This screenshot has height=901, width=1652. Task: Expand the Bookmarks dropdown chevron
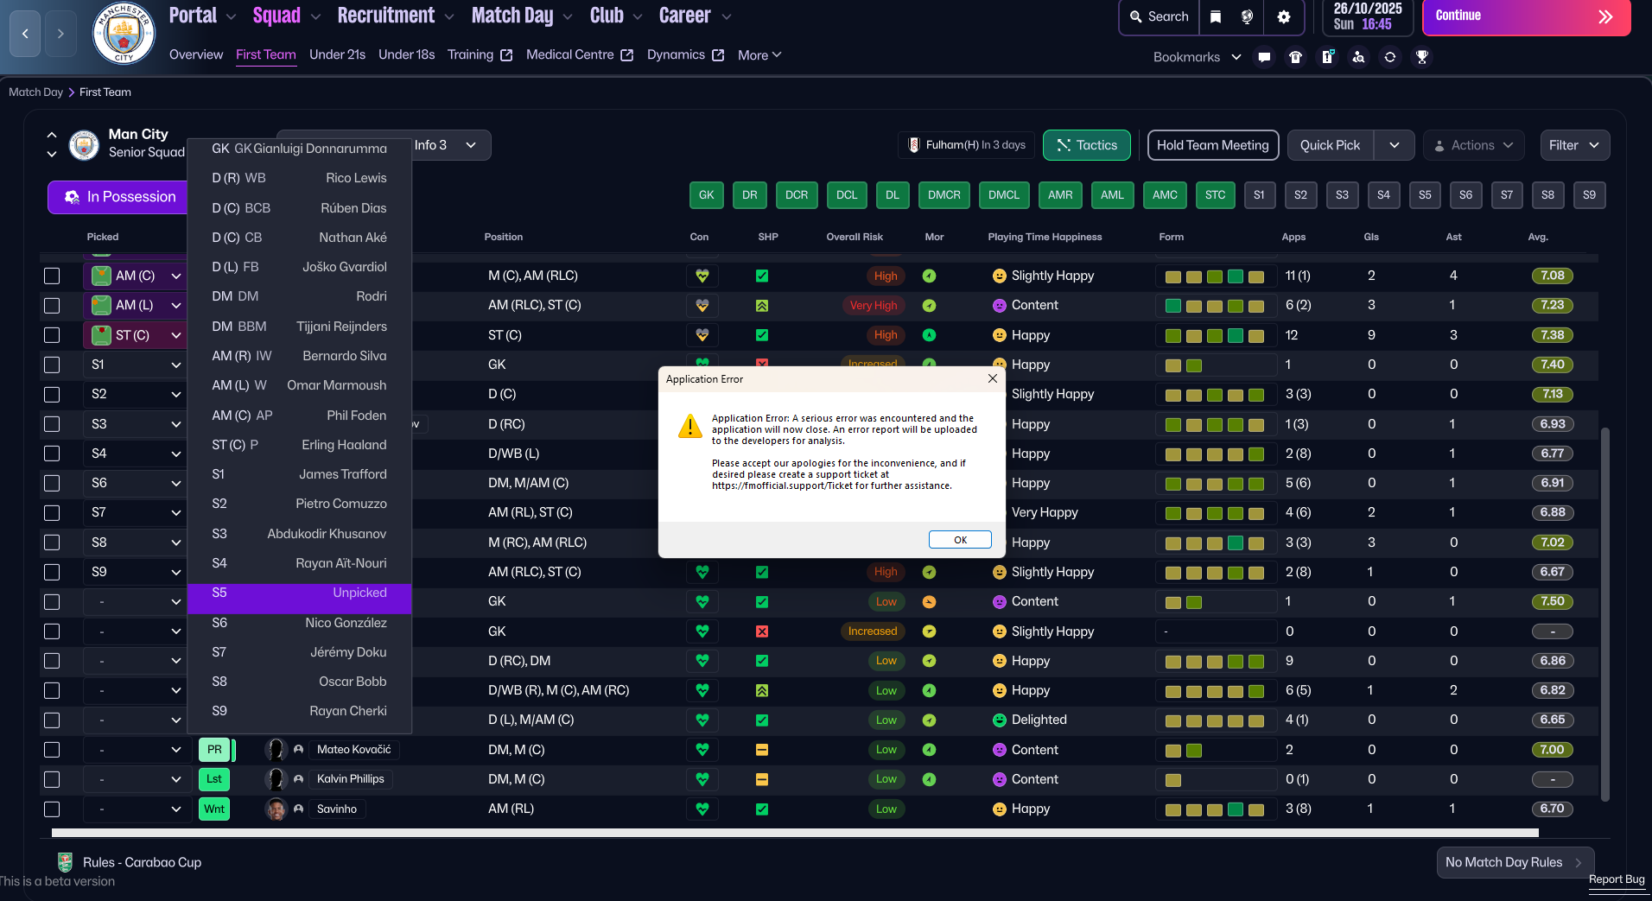(1236, 57)
